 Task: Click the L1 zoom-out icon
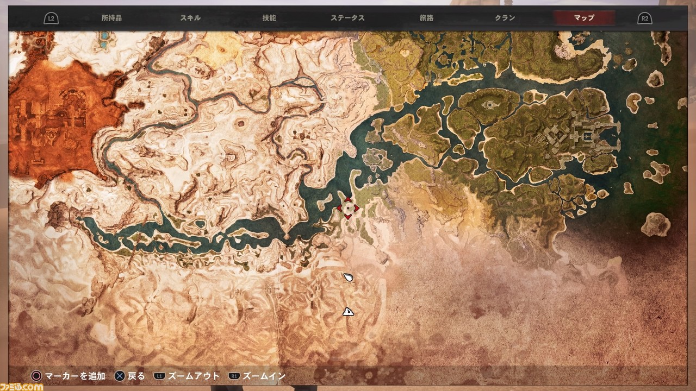[x=160, y=376]
